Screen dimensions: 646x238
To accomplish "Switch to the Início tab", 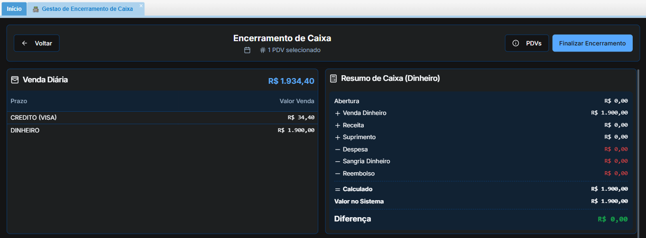I will [x=14, y=9].
